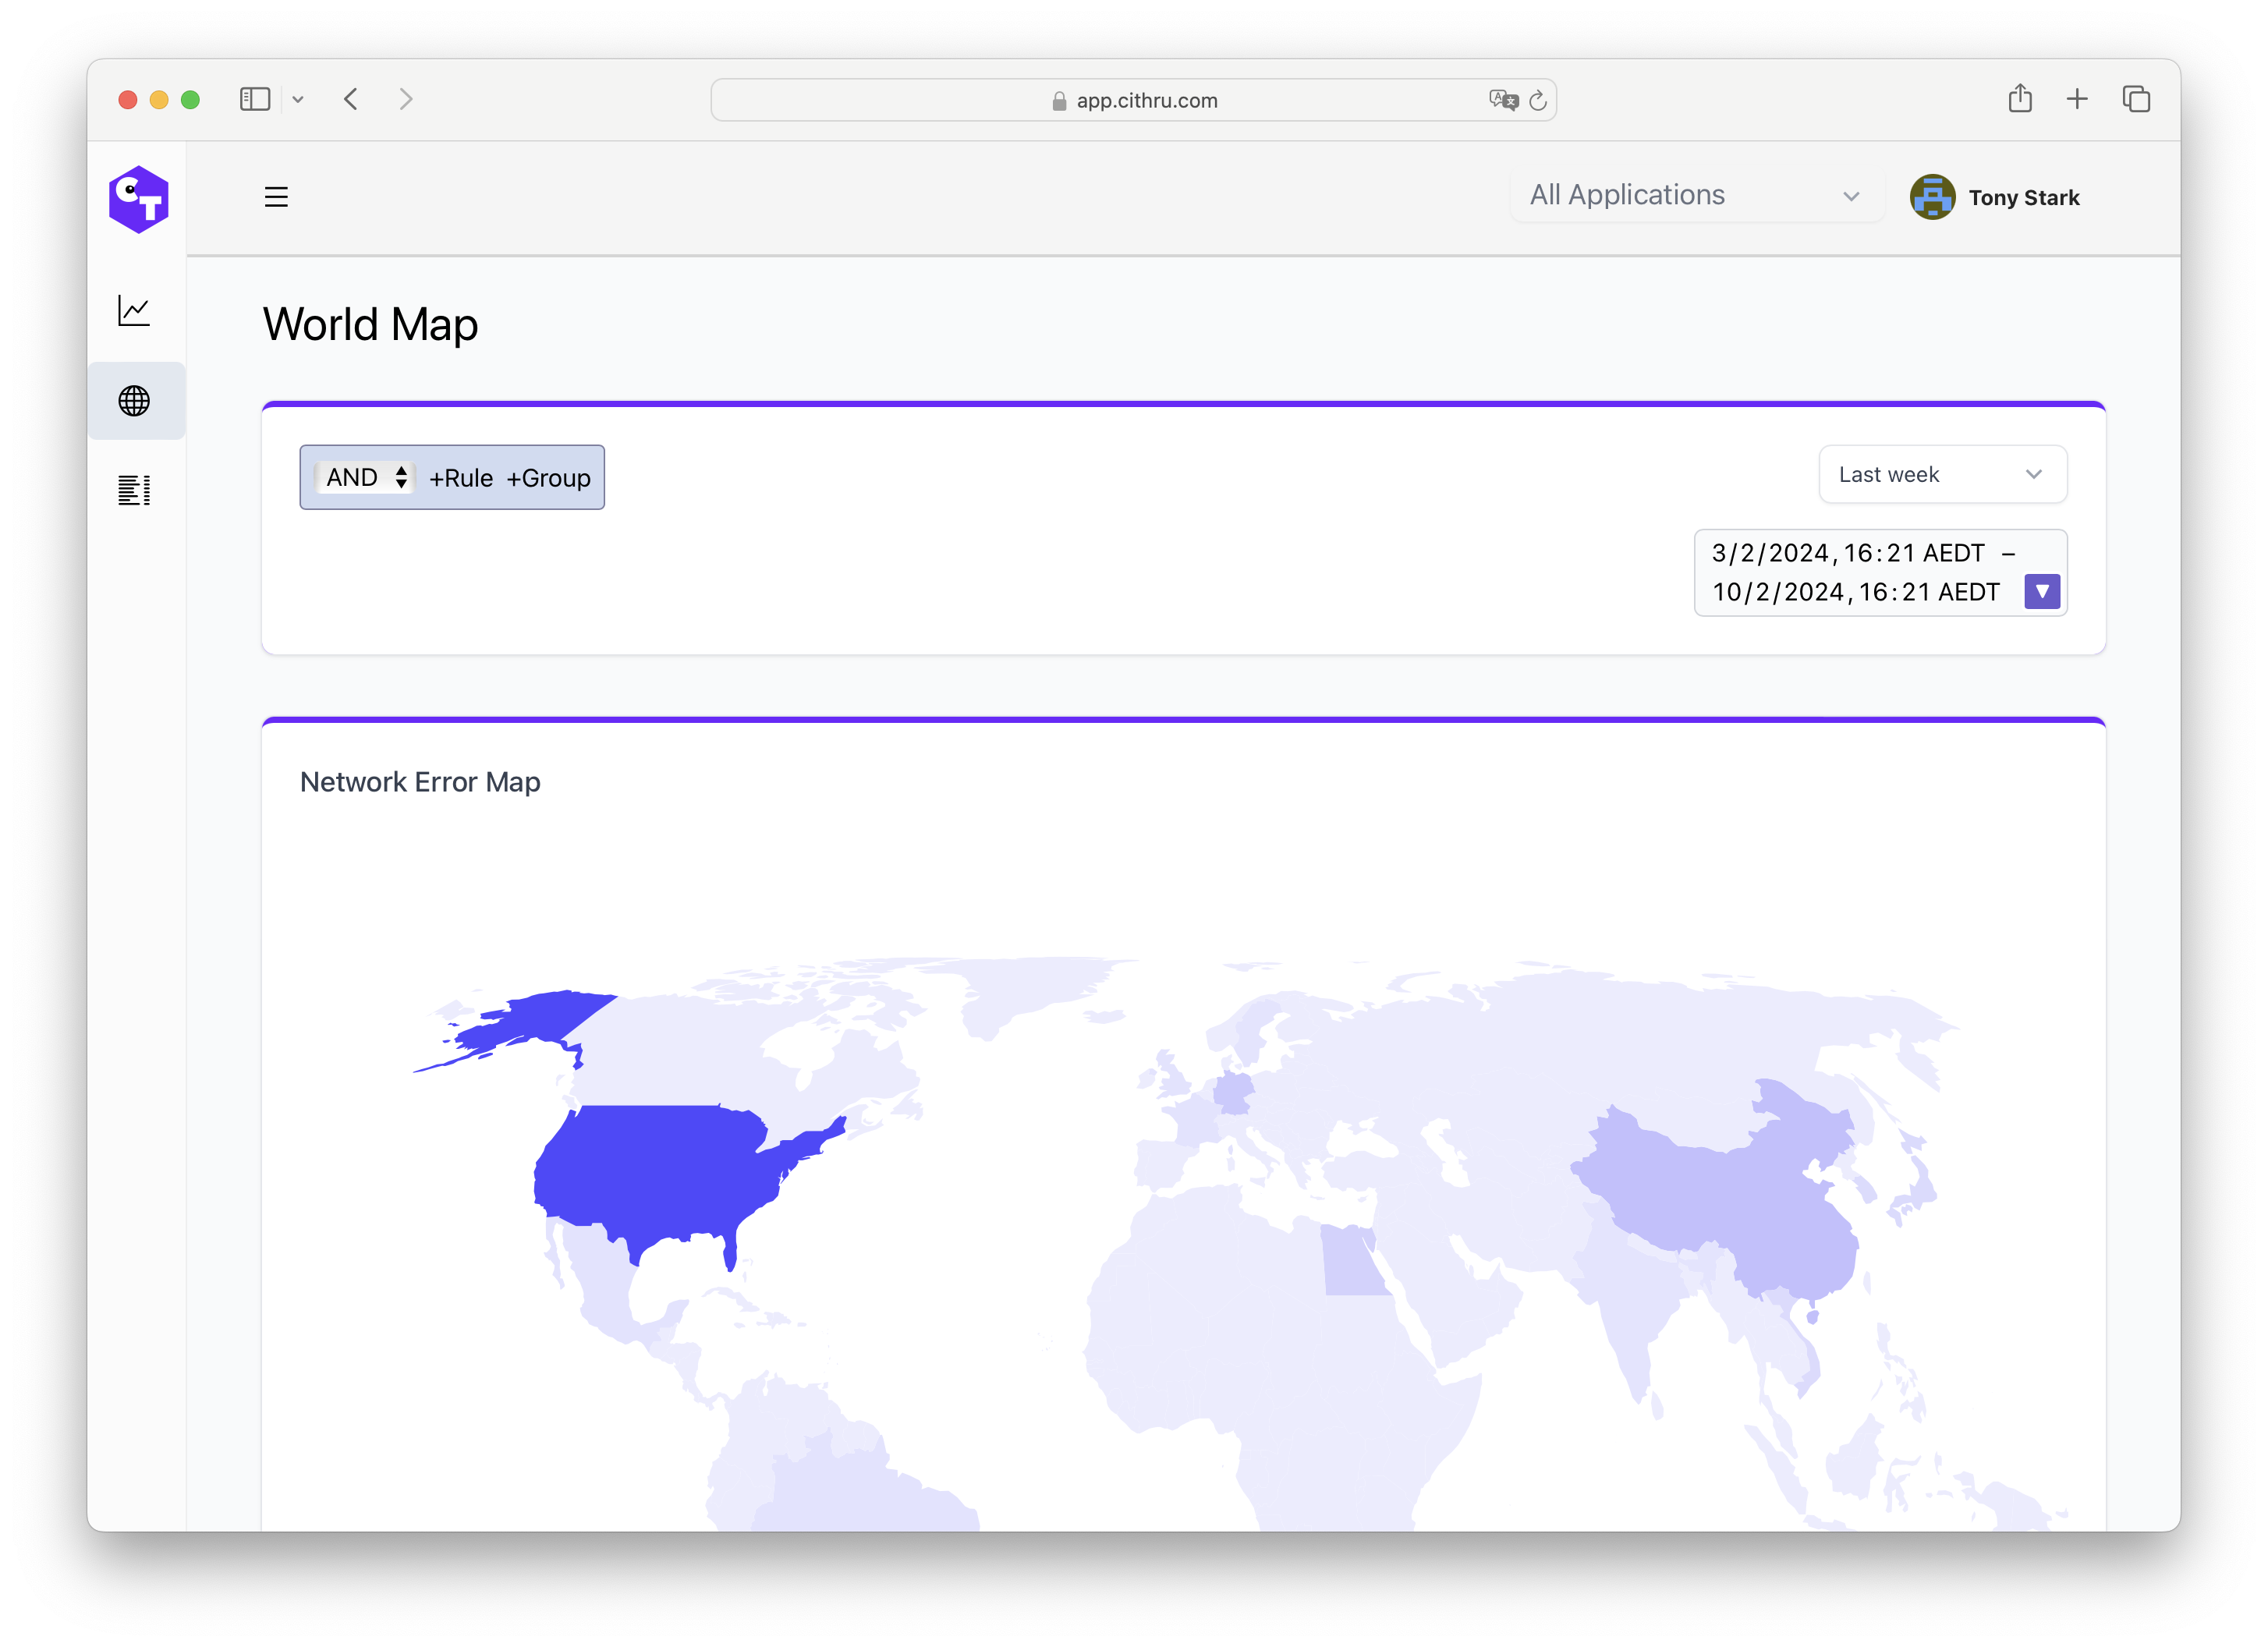The image size is (2268, 1647).
Task: Close the Safari window
Action: (x=127, y=100)
